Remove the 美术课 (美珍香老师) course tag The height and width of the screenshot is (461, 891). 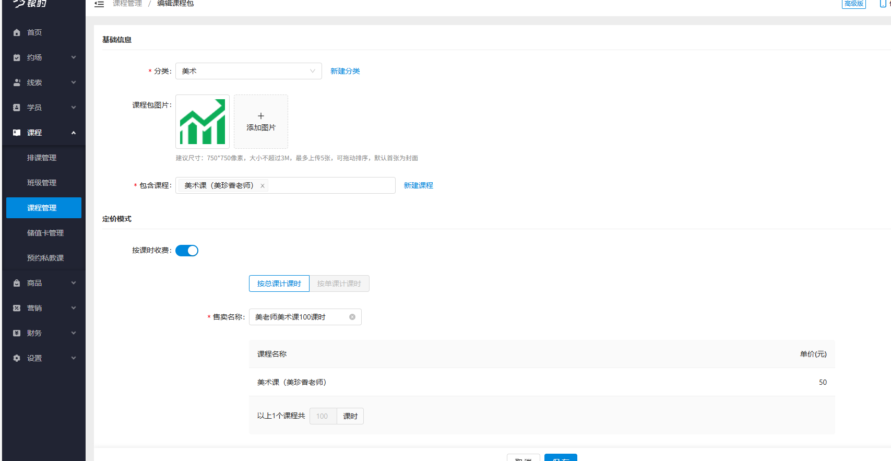(x=263, y=186)
